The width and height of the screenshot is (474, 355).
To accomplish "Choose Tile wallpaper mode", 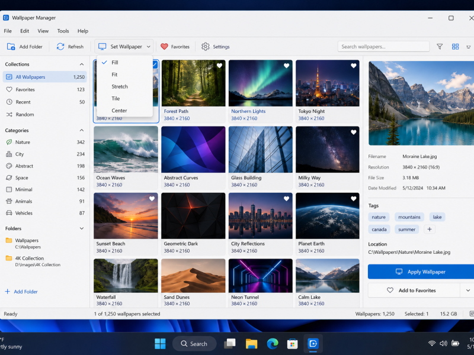I will 124,98.
